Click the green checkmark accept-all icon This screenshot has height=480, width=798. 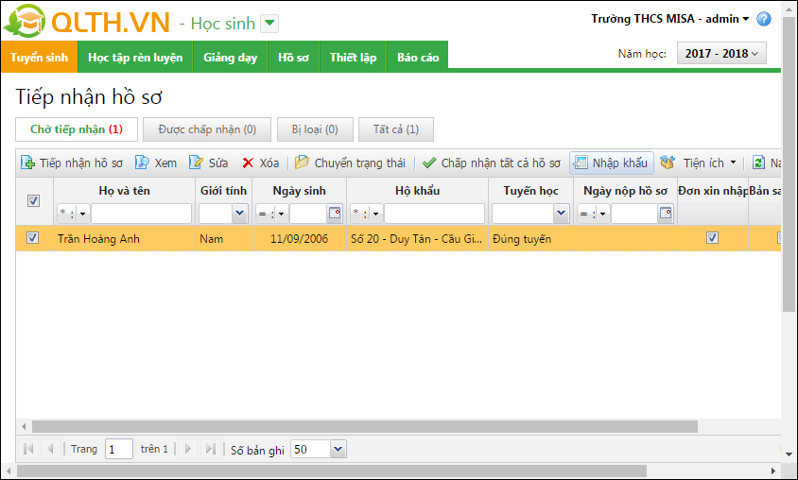[429, 163]
